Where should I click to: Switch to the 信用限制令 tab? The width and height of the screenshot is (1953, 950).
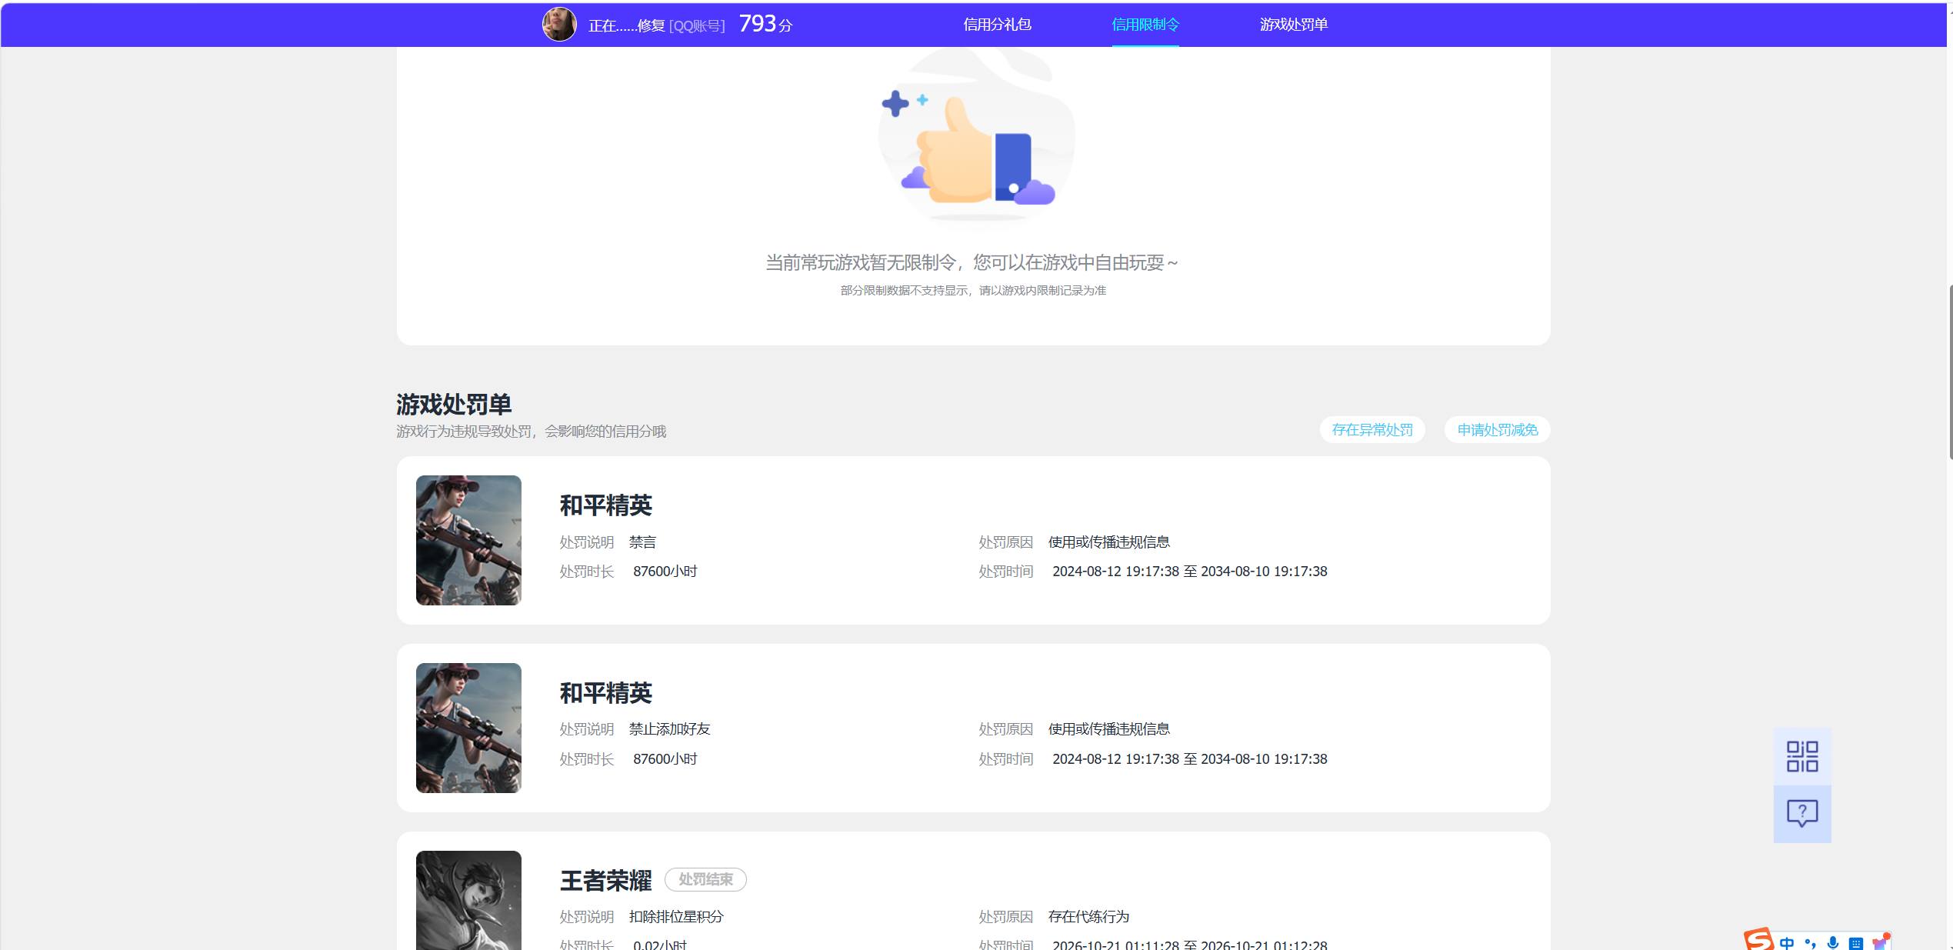(1145, 25)
